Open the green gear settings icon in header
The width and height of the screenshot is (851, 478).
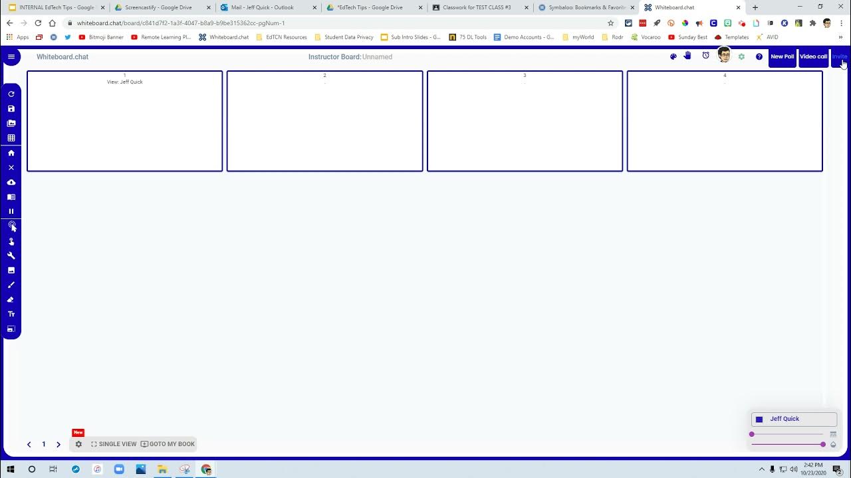tap(741, 56)
